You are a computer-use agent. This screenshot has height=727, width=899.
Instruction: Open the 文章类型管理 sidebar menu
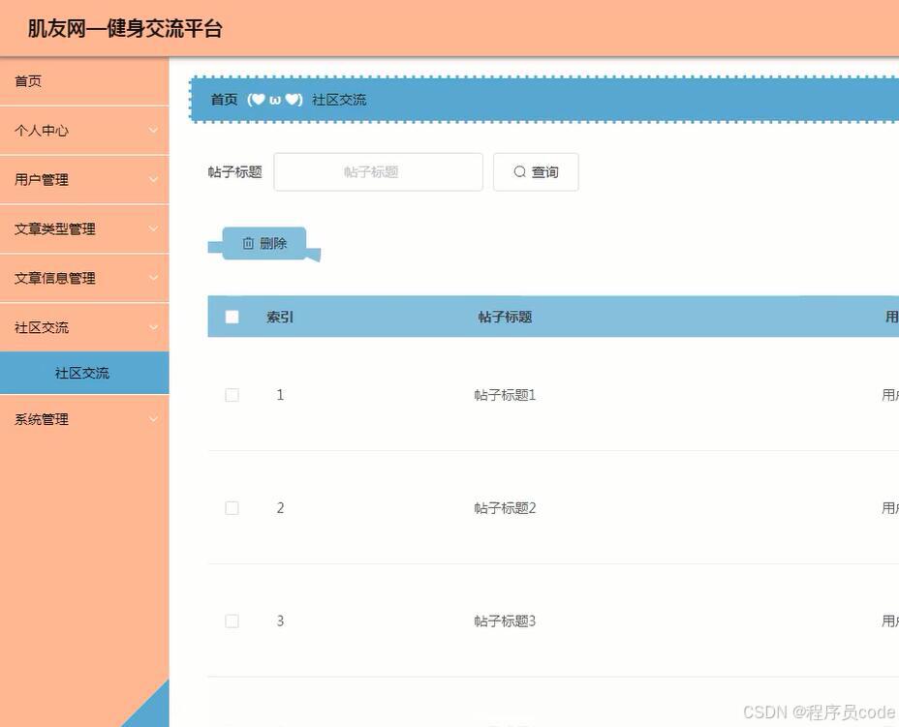click(x=84, y=229)
